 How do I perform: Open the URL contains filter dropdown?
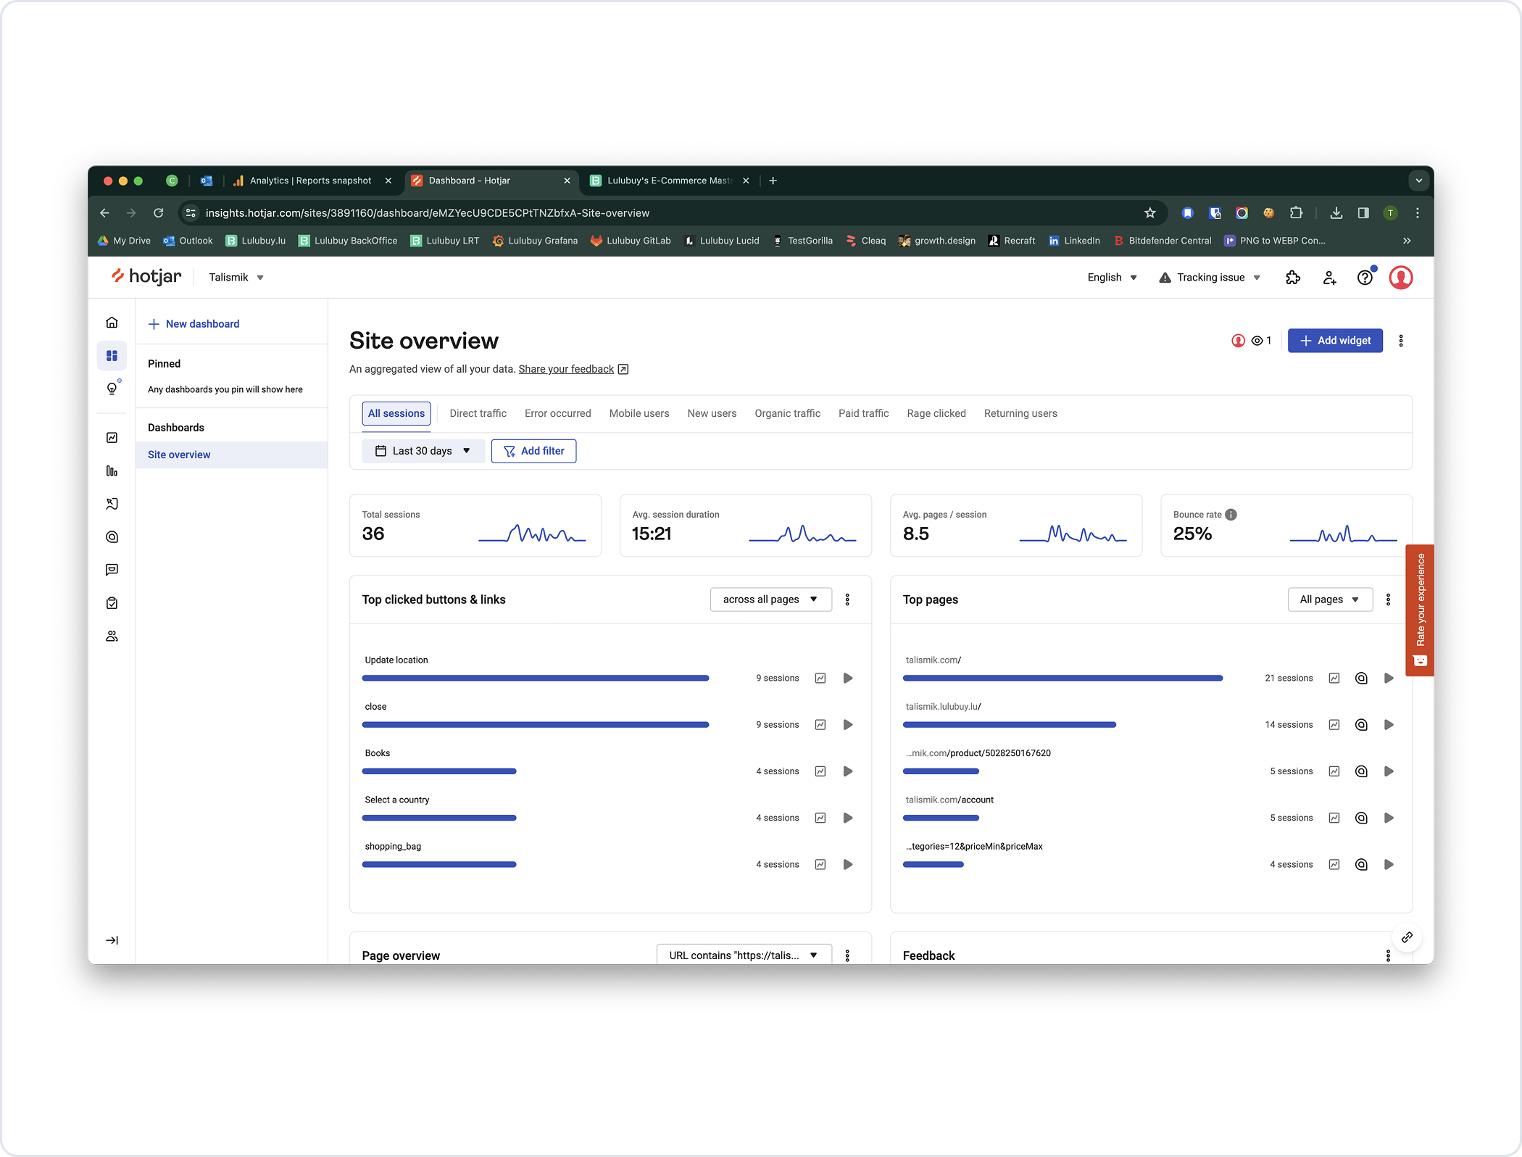(744, 955)
